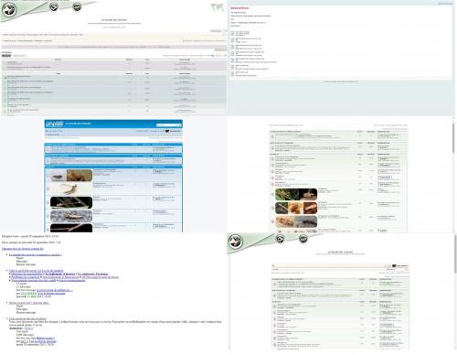
Task: Click the large round logo in top-left forum
Action: point(9,10)
